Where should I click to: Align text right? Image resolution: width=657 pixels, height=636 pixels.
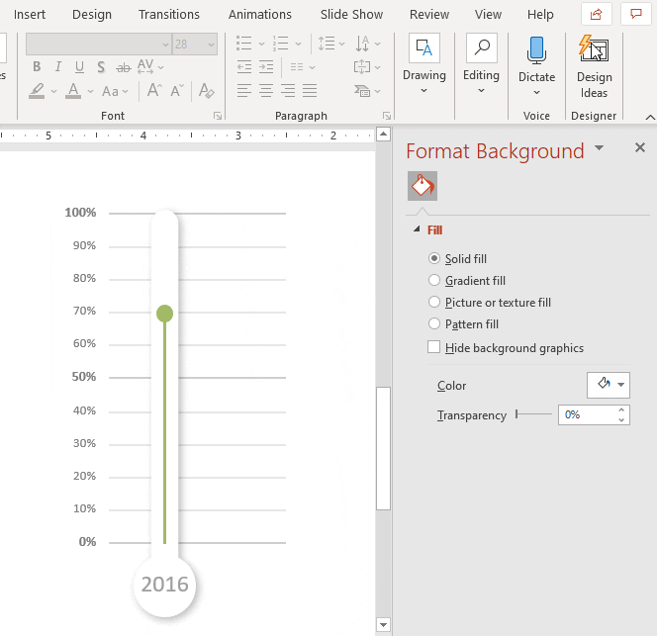pyautogui.click(x=288, y=90)
